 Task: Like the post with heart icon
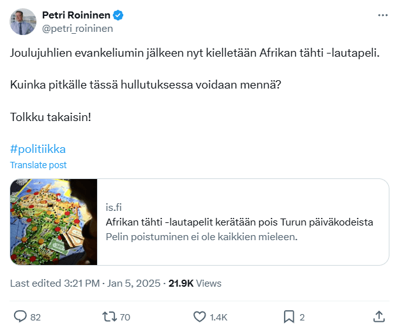pyautogui.click(x=200, y=317)
